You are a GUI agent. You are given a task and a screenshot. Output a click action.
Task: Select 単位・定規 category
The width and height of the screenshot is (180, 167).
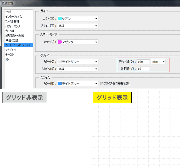point(12,40)
